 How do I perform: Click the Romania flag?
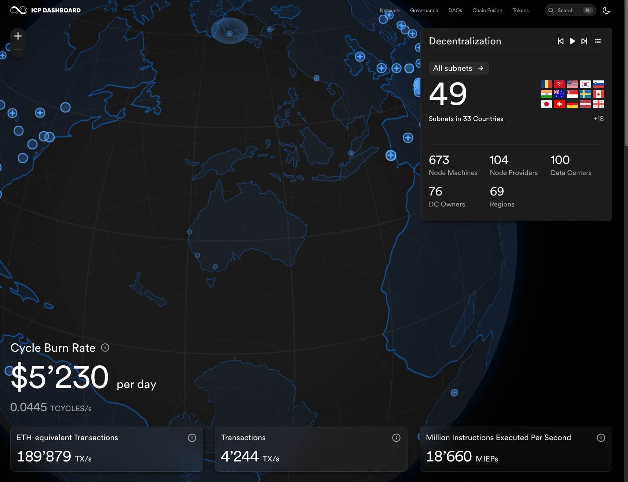(x=546, y=84)
